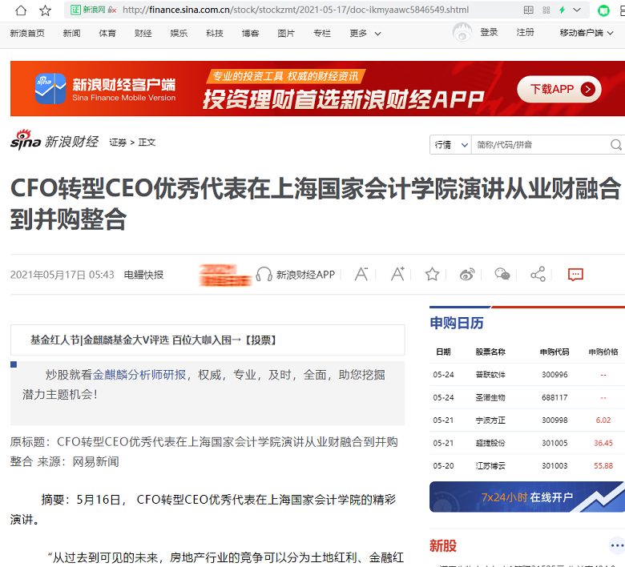This screenshot has height=567, width=625.
Task: Open the 行情 search type dropdown
Action: point(451,145)
